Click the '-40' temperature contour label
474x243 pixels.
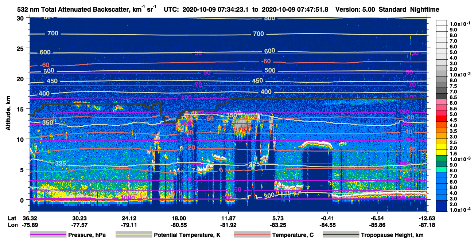[407, 132]
